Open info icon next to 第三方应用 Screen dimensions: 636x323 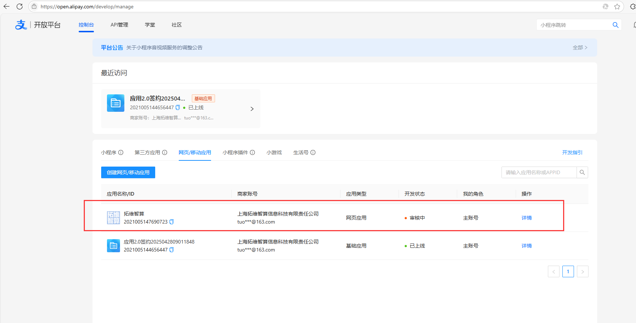(x=165, y=152)
